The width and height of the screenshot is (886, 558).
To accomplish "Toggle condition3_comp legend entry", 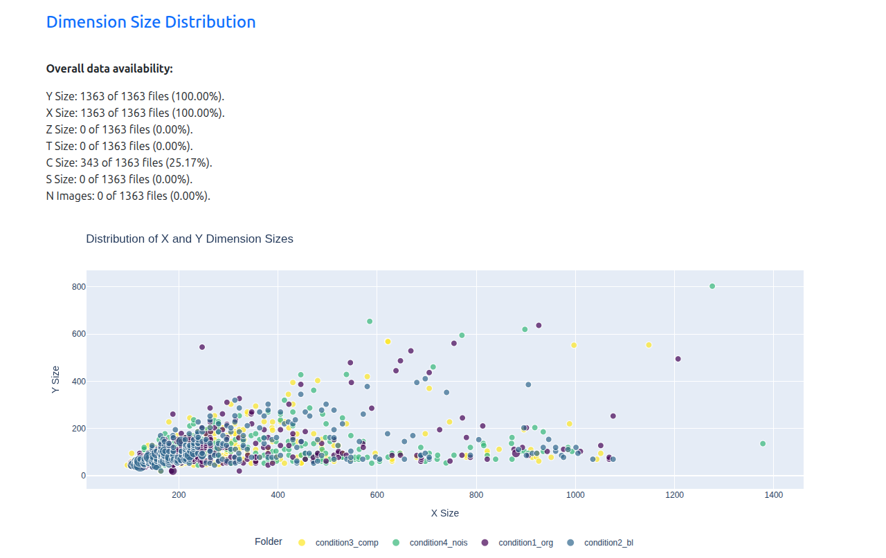I will tap(338, 543).
